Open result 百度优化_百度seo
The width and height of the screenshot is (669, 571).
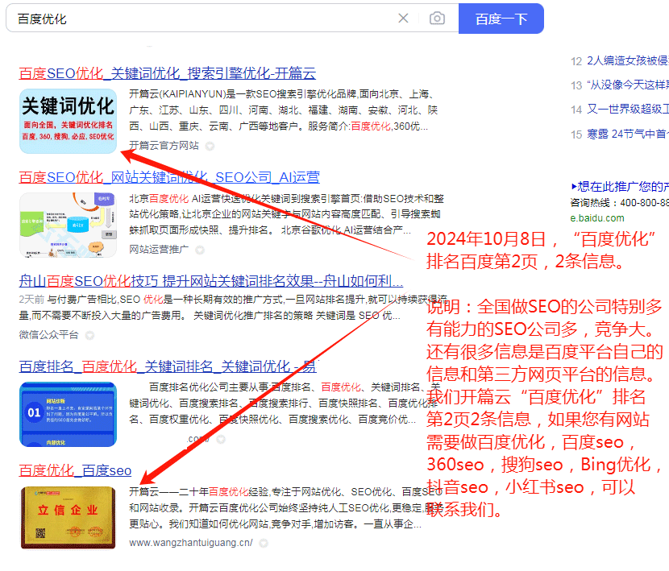pyautogui.click(x=75, y=471)
